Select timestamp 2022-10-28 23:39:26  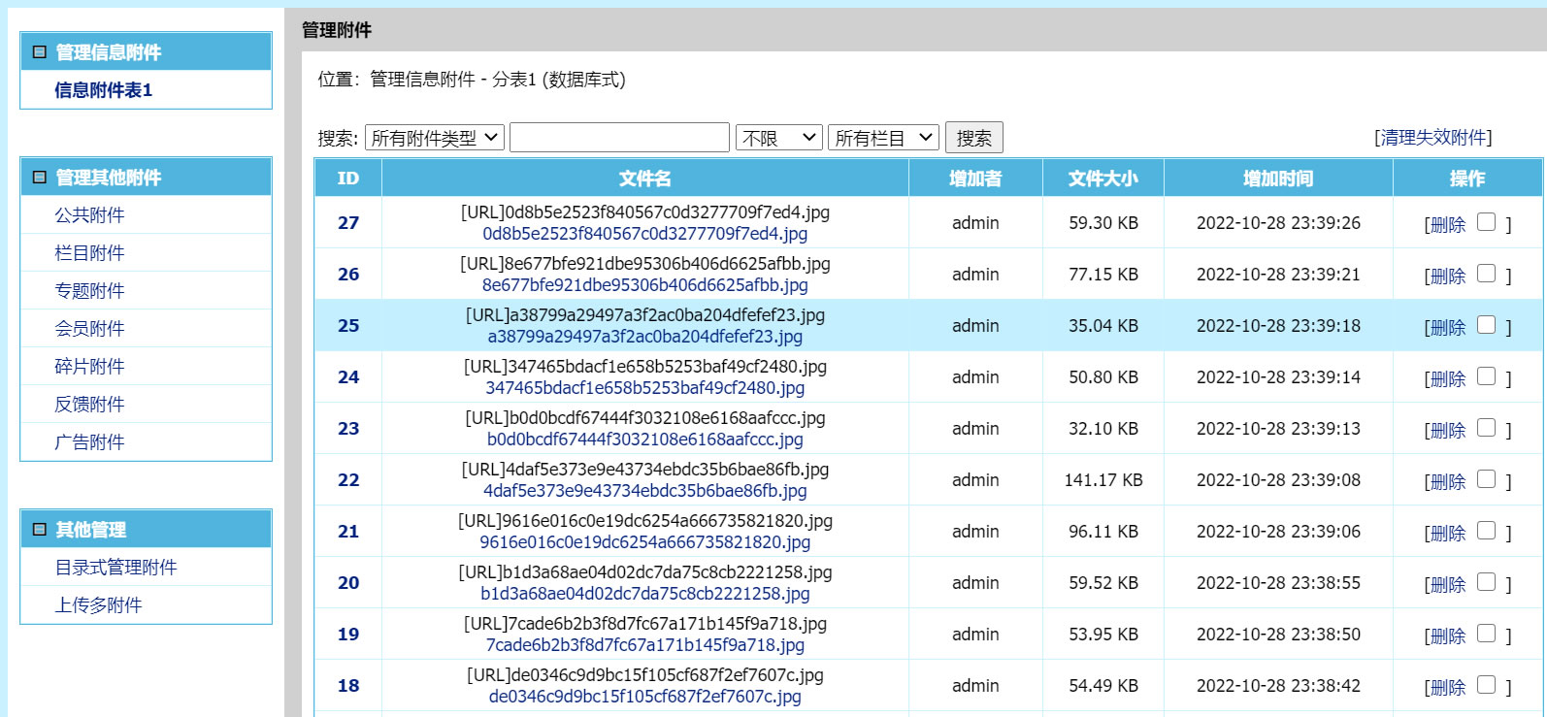(x=1278, y=223)
